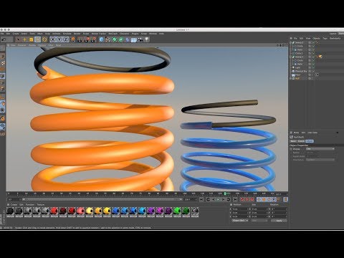This screenshot has width=344, height=258.
Task: Play the animation forwards
Action: (218, 199)
